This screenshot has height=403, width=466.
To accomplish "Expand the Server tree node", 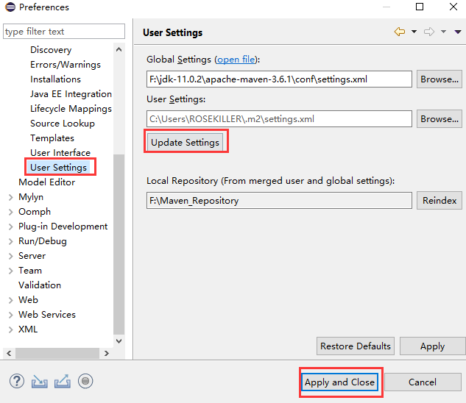I will (x=11, y=256).
